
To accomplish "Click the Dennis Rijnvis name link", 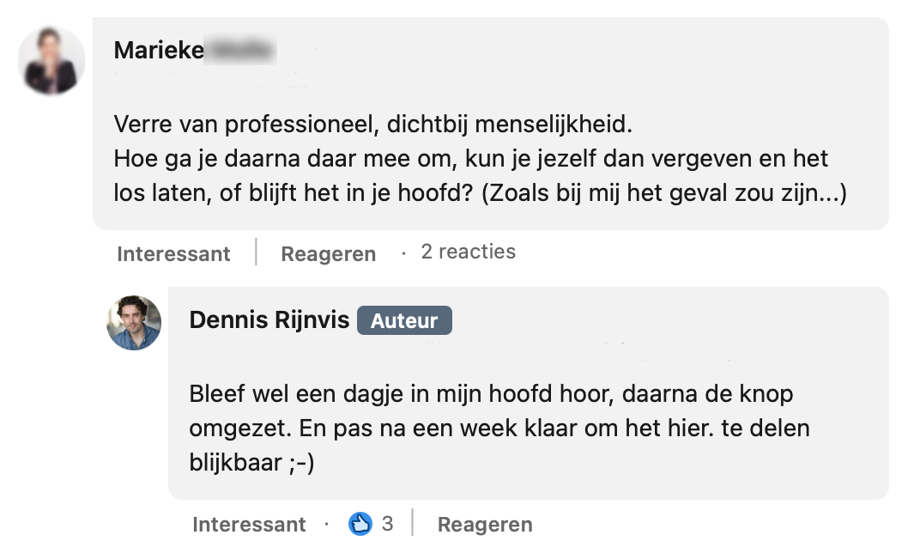I will click(269, 320).
